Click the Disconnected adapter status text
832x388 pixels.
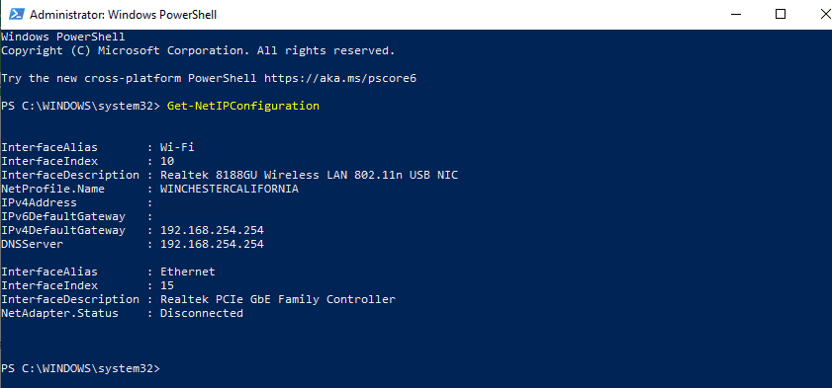[x=202, y=313]
